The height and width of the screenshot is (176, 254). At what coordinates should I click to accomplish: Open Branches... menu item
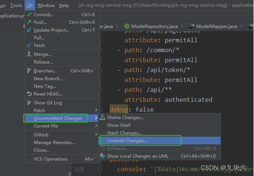click(62, 71)
